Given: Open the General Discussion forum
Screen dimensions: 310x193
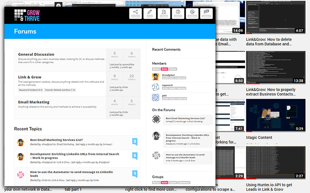Looking at the screenshot, I should tap(36, 54).
